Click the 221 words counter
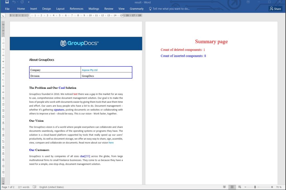 (23, 187)
